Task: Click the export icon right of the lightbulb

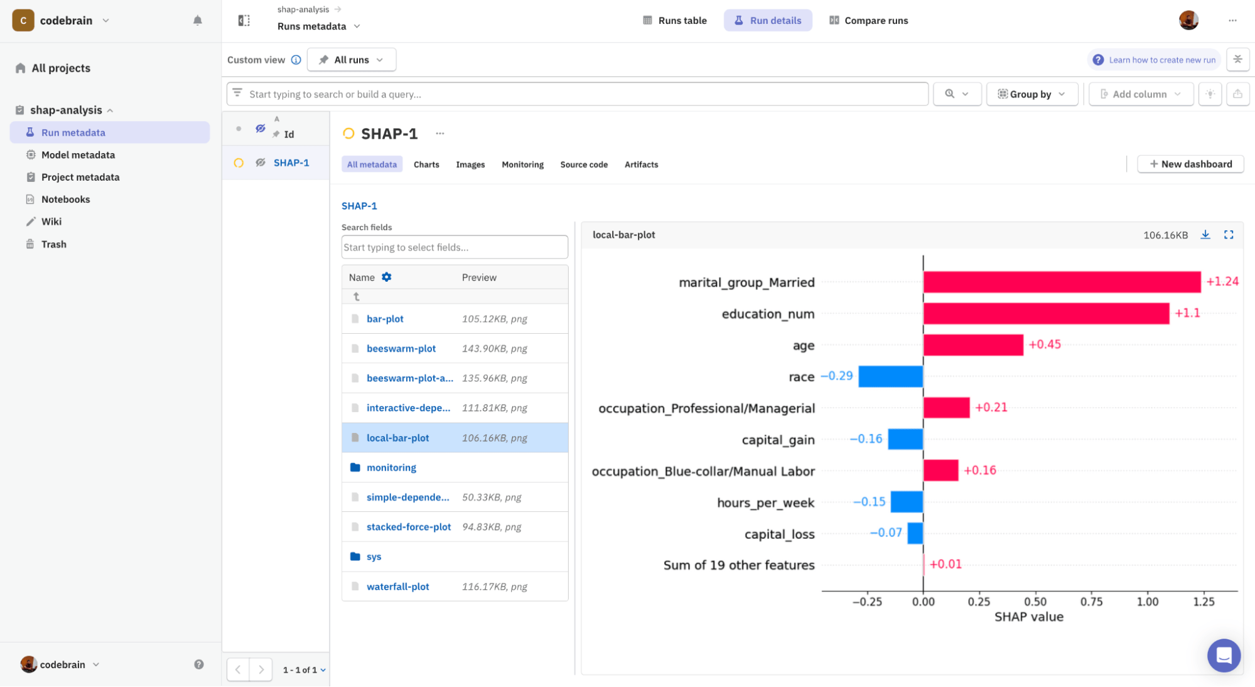Action: coord(1237,94)
